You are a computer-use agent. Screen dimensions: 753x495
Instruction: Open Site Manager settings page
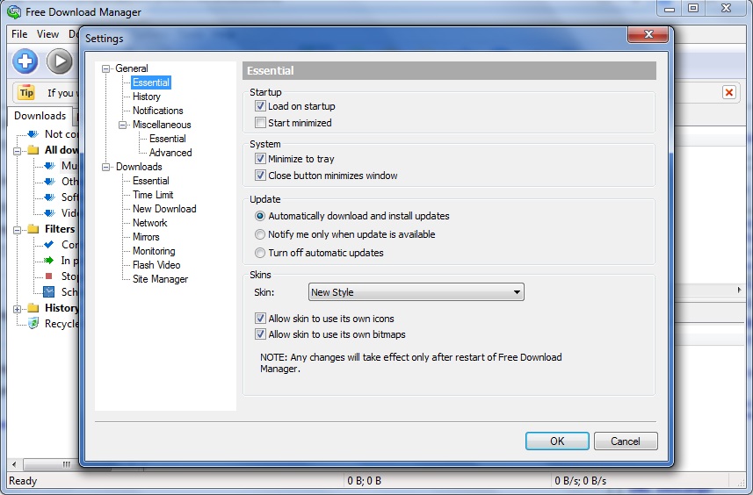coord(161,279)
